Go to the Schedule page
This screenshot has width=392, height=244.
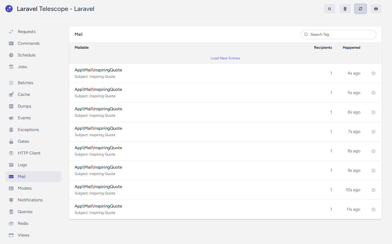(26, 55)
